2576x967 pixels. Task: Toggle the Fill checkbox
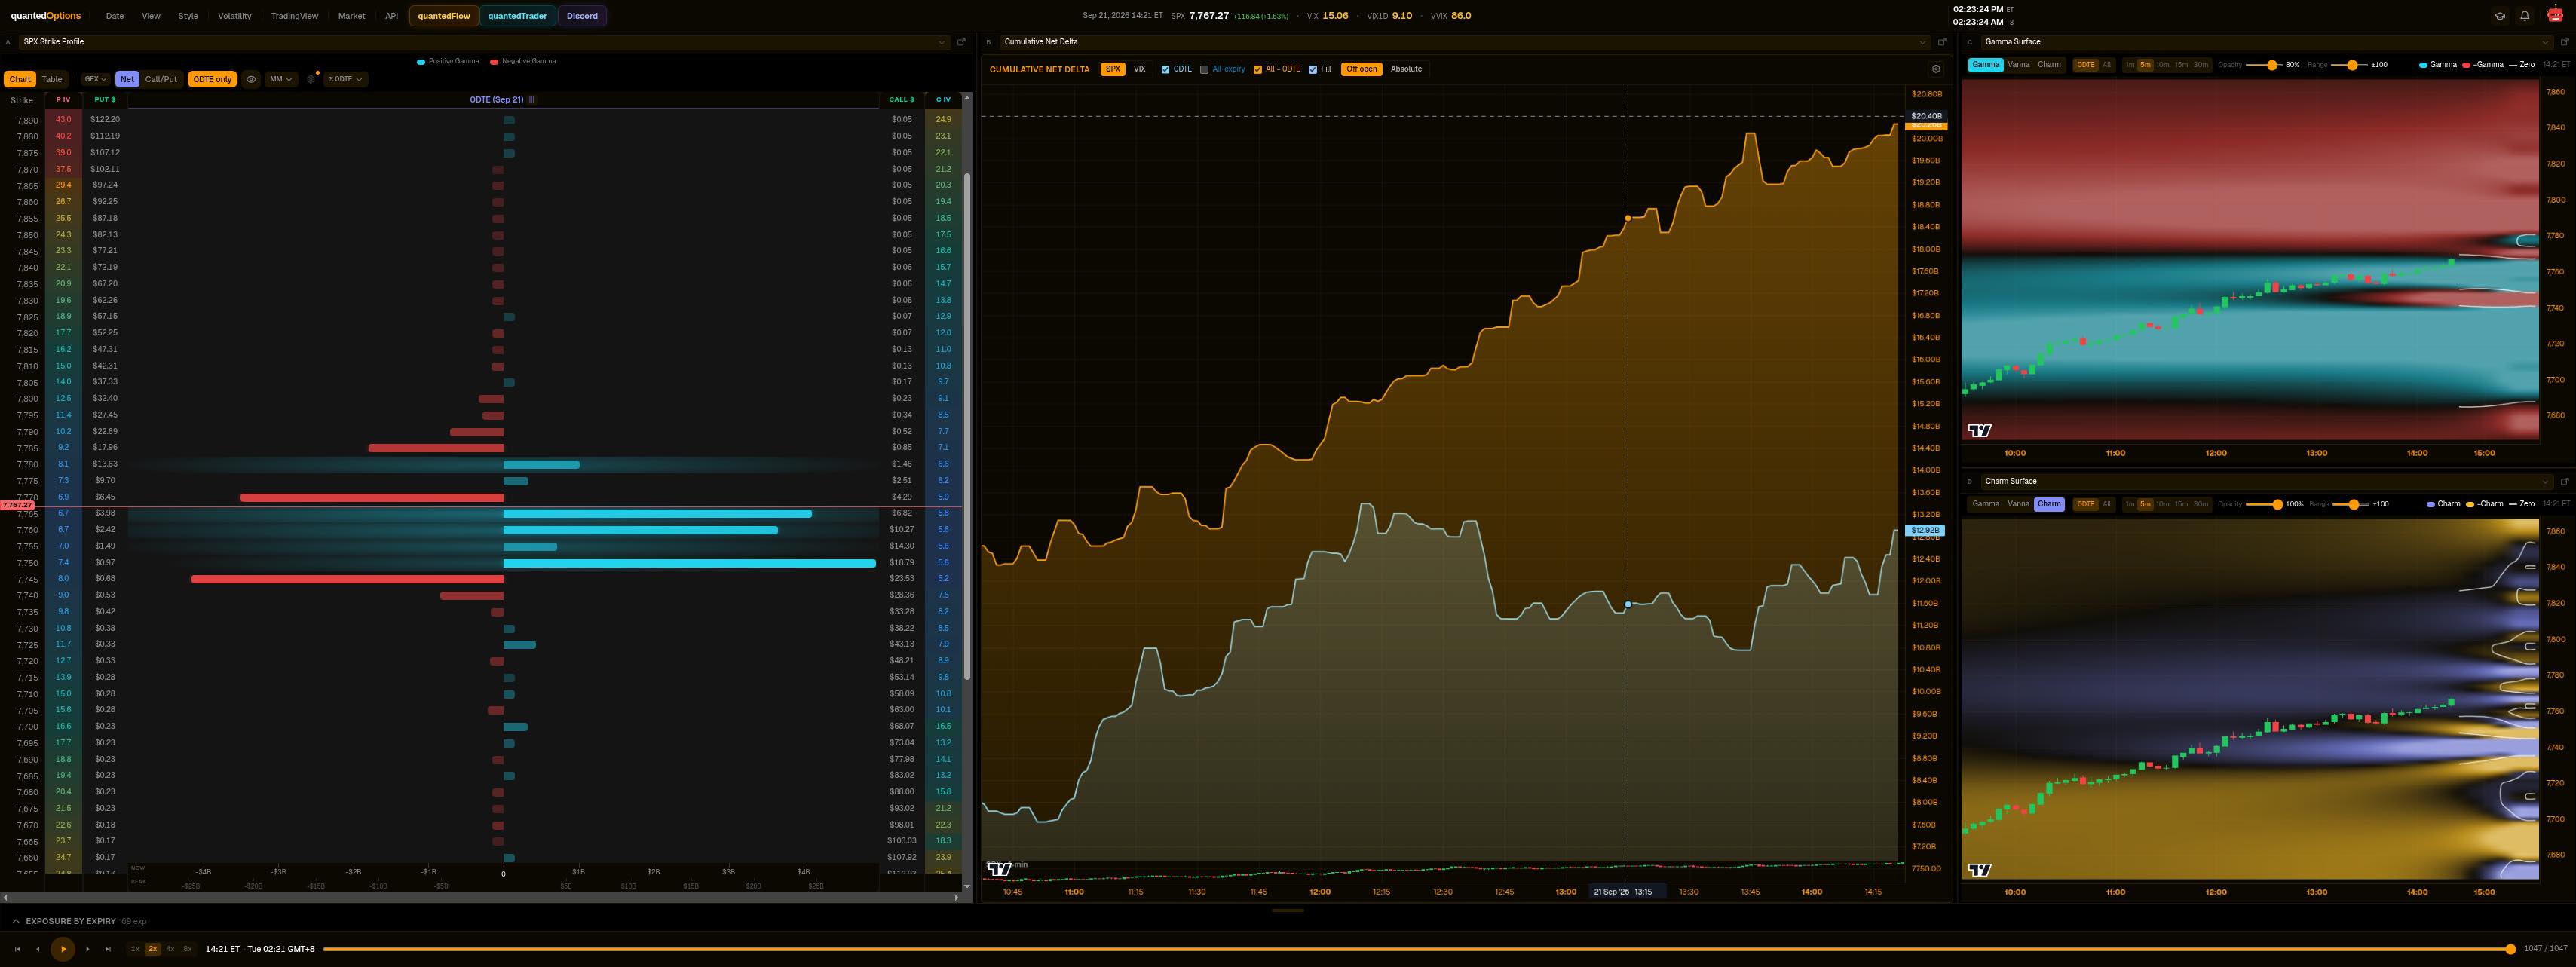[x=1313, y=69]
